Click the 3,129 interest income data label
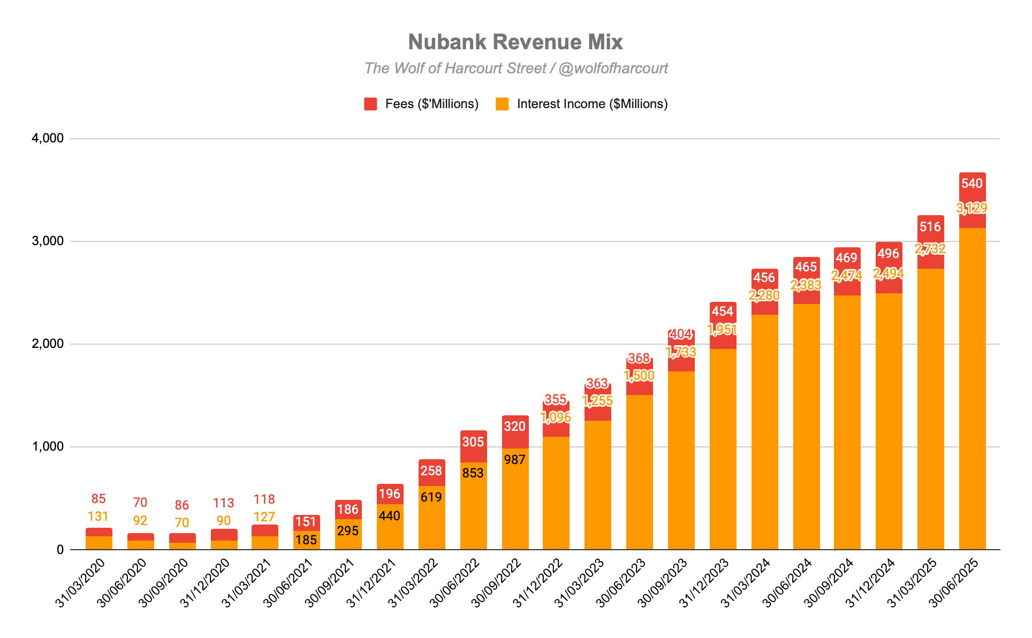The height and width of the screenshot is (638, 1032). [x=972, y=208]
